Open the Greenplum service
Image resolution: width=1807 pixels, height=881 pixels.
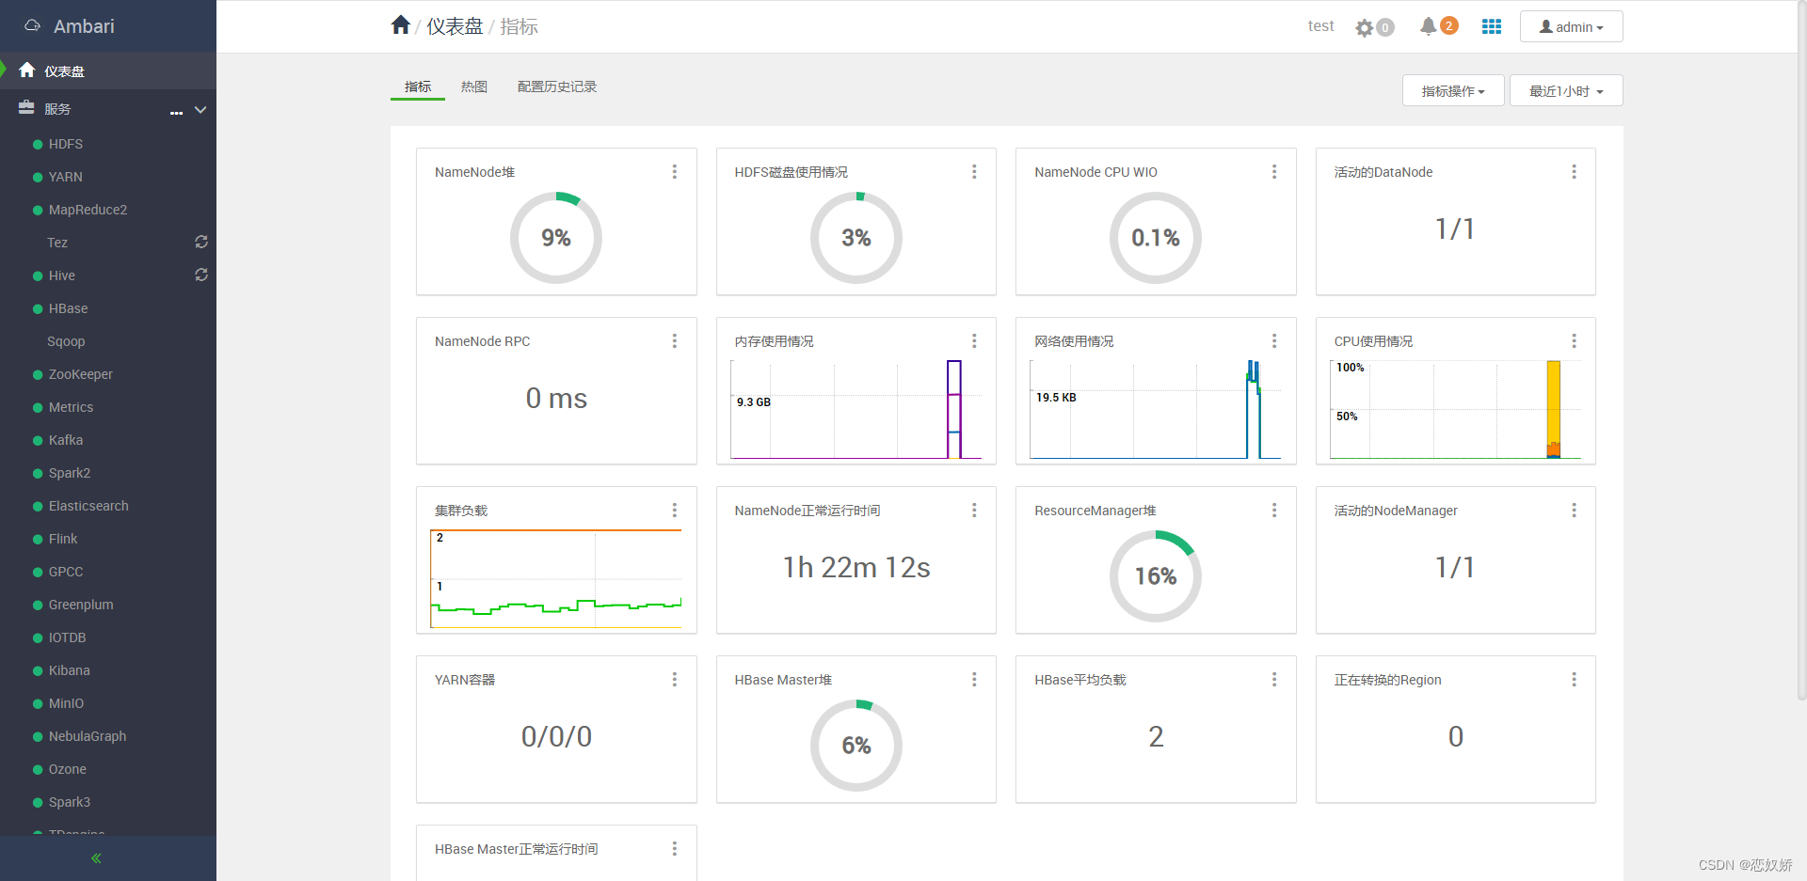coord(81,605)
